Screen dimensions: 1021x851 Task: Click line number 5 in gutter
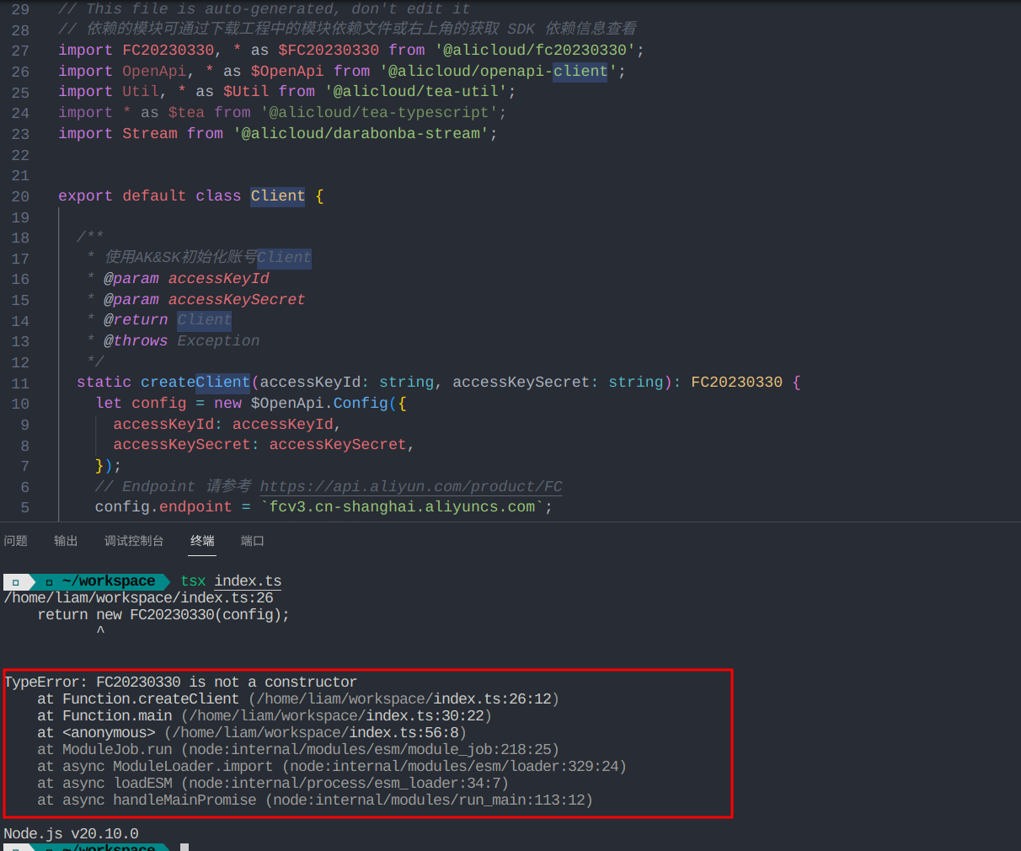(24, 507)
